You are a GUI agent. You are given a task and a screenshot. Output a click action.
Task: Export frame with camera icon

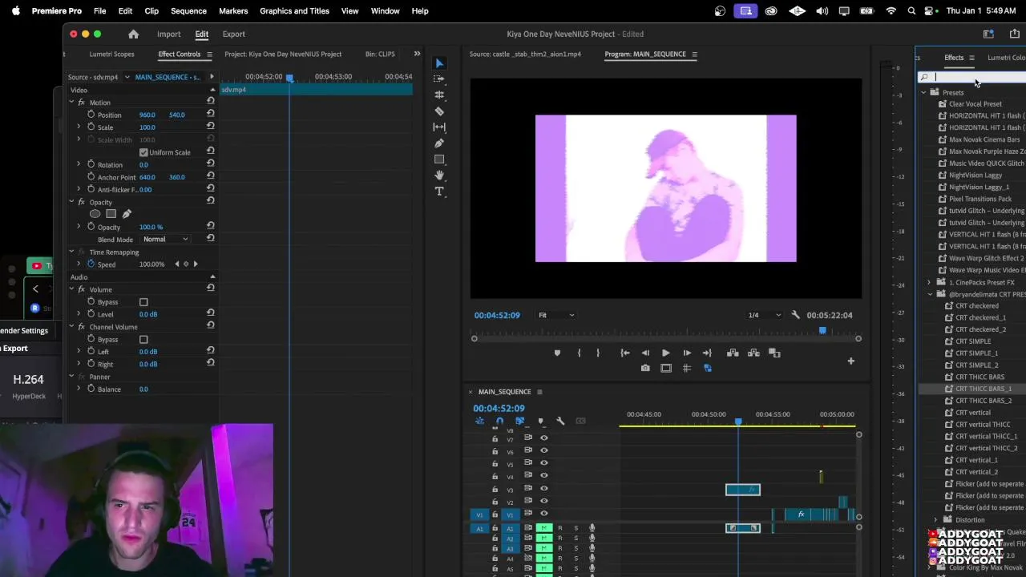(645, 368)
